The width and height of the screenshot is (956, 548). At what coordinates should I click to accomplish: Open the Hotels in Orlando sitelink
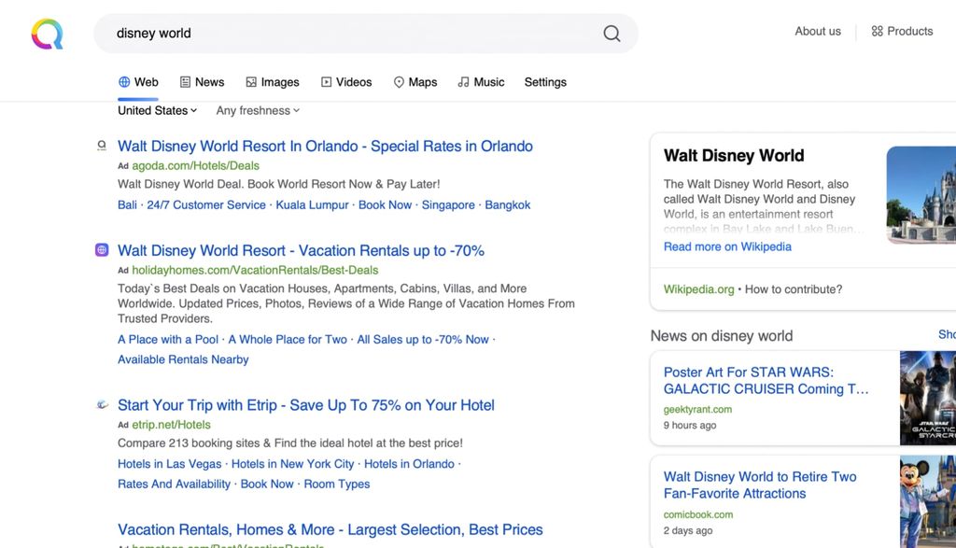(x=409, y=464)
